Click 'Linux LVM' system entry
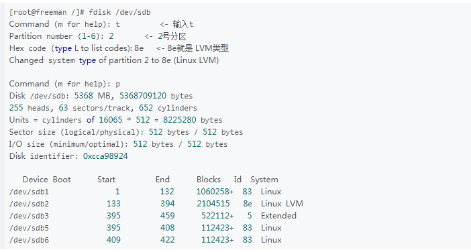The image size is (471, 252). point(282,203)
